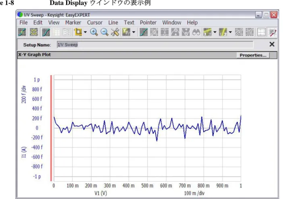Close the Setup Name bar with the X
The width and height of the screenshot is (283, 199).
tap(272, 44)
